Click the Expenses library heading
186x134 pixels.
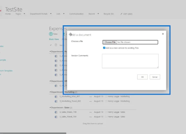click(58, 28)
